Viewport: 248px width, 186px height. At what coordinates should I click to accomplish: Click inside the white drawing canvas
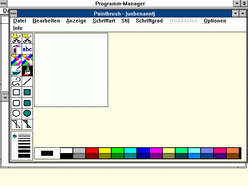pyautogui.click(x=71, y=70)
